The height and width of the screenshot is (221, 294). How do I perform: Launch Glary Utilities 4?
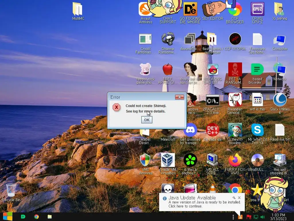pos(280,104)
